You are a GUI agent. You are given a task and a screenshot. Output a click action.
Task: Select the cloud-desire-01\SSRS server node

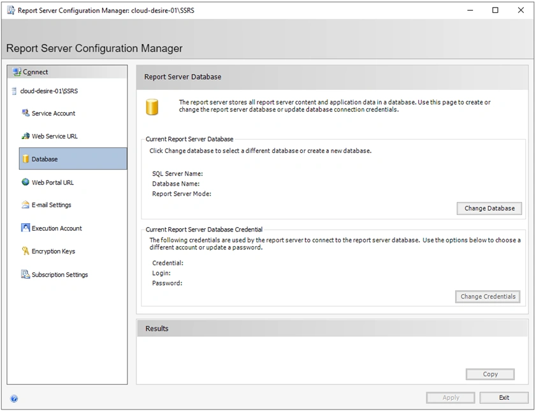click(x=49, y=91)
